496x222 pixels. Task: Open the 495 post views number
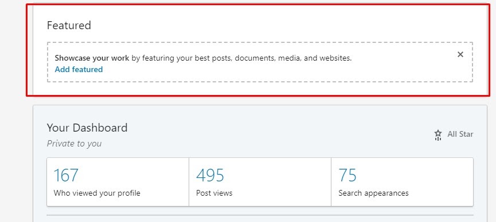click(x=210, y=175)
